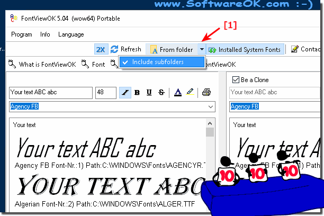Open the Info menu
This screenshot has height=216, width=324.
tap(45, 34)
